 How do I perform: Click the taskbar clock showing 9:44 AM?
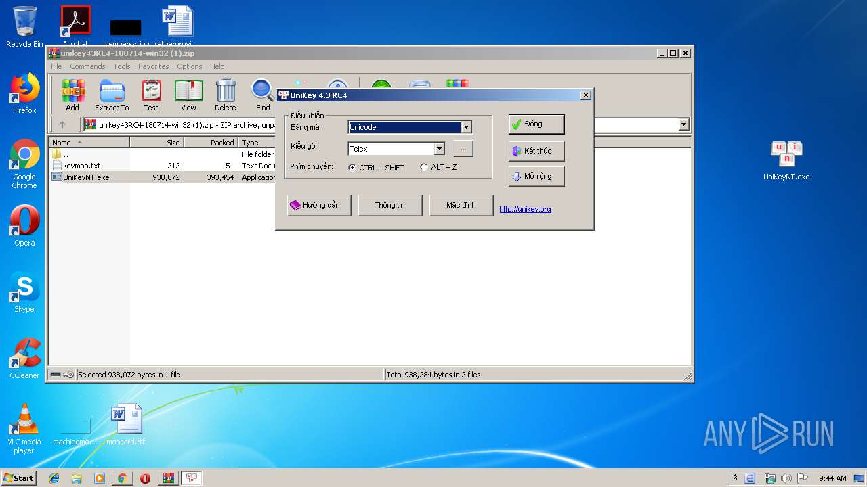832,478
